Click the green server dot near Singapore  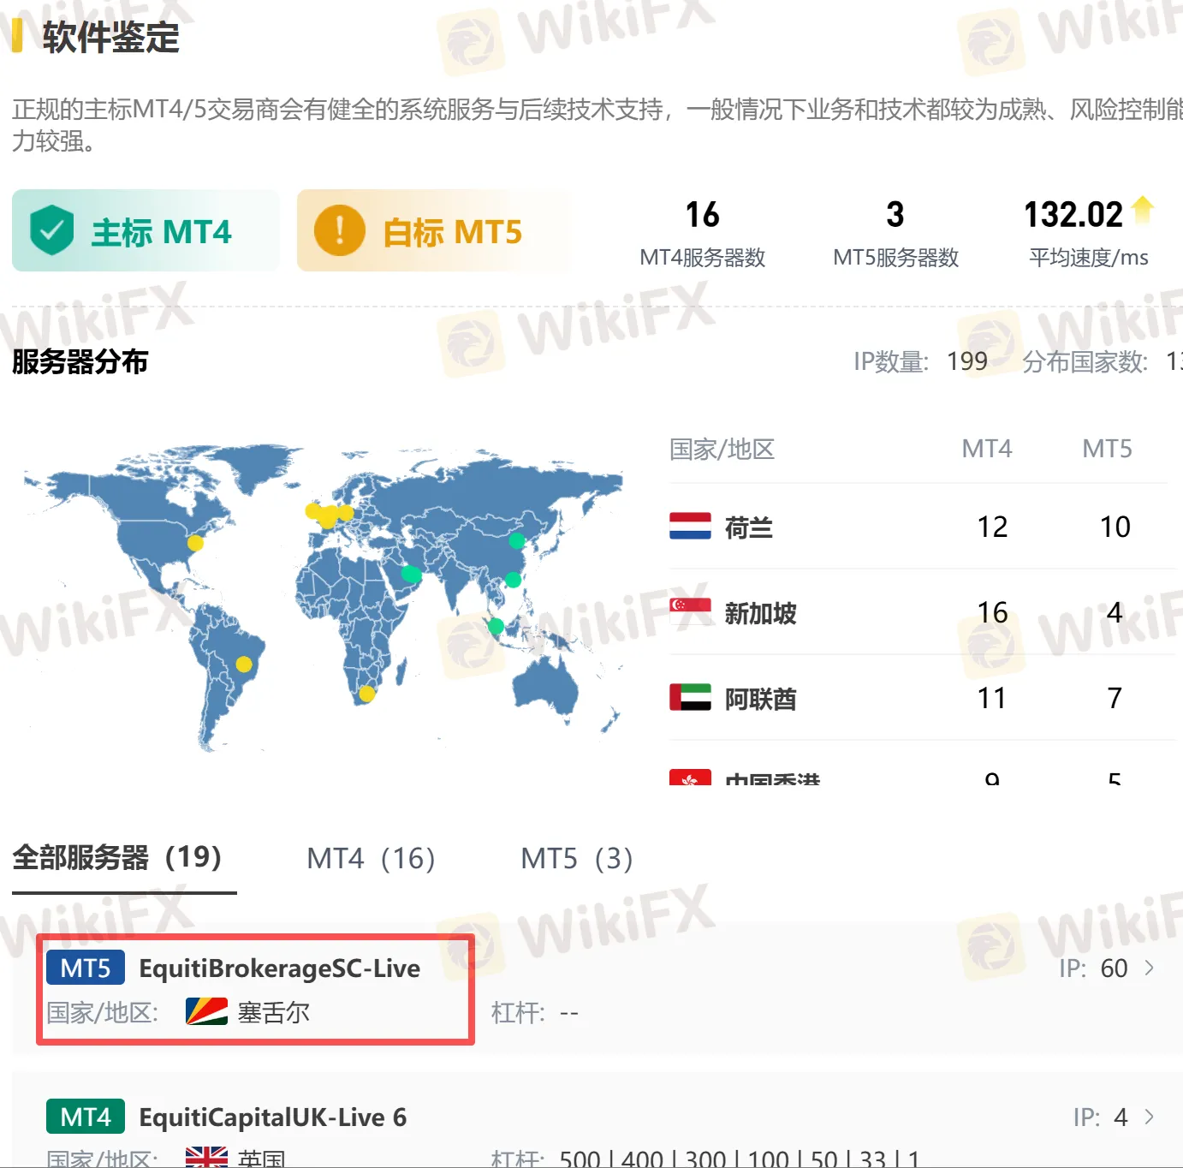pos(496,626)
